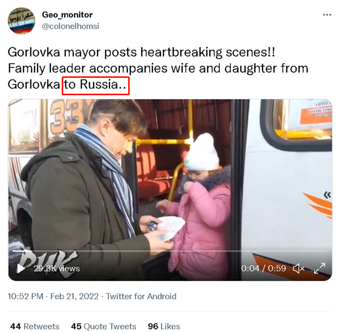The image size is (338, 332).
Task: Click the DUK watermark on the video
Action: (x=46, y=264)
